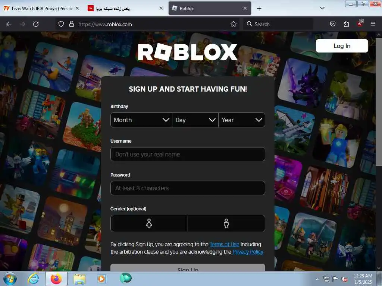Viewport: 382px width, 286px height.
Task: Select the female gender icon
Action: click(x=149, y=223)
